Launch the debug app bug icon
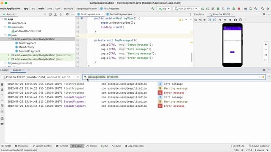 click(x=218, y=8)
